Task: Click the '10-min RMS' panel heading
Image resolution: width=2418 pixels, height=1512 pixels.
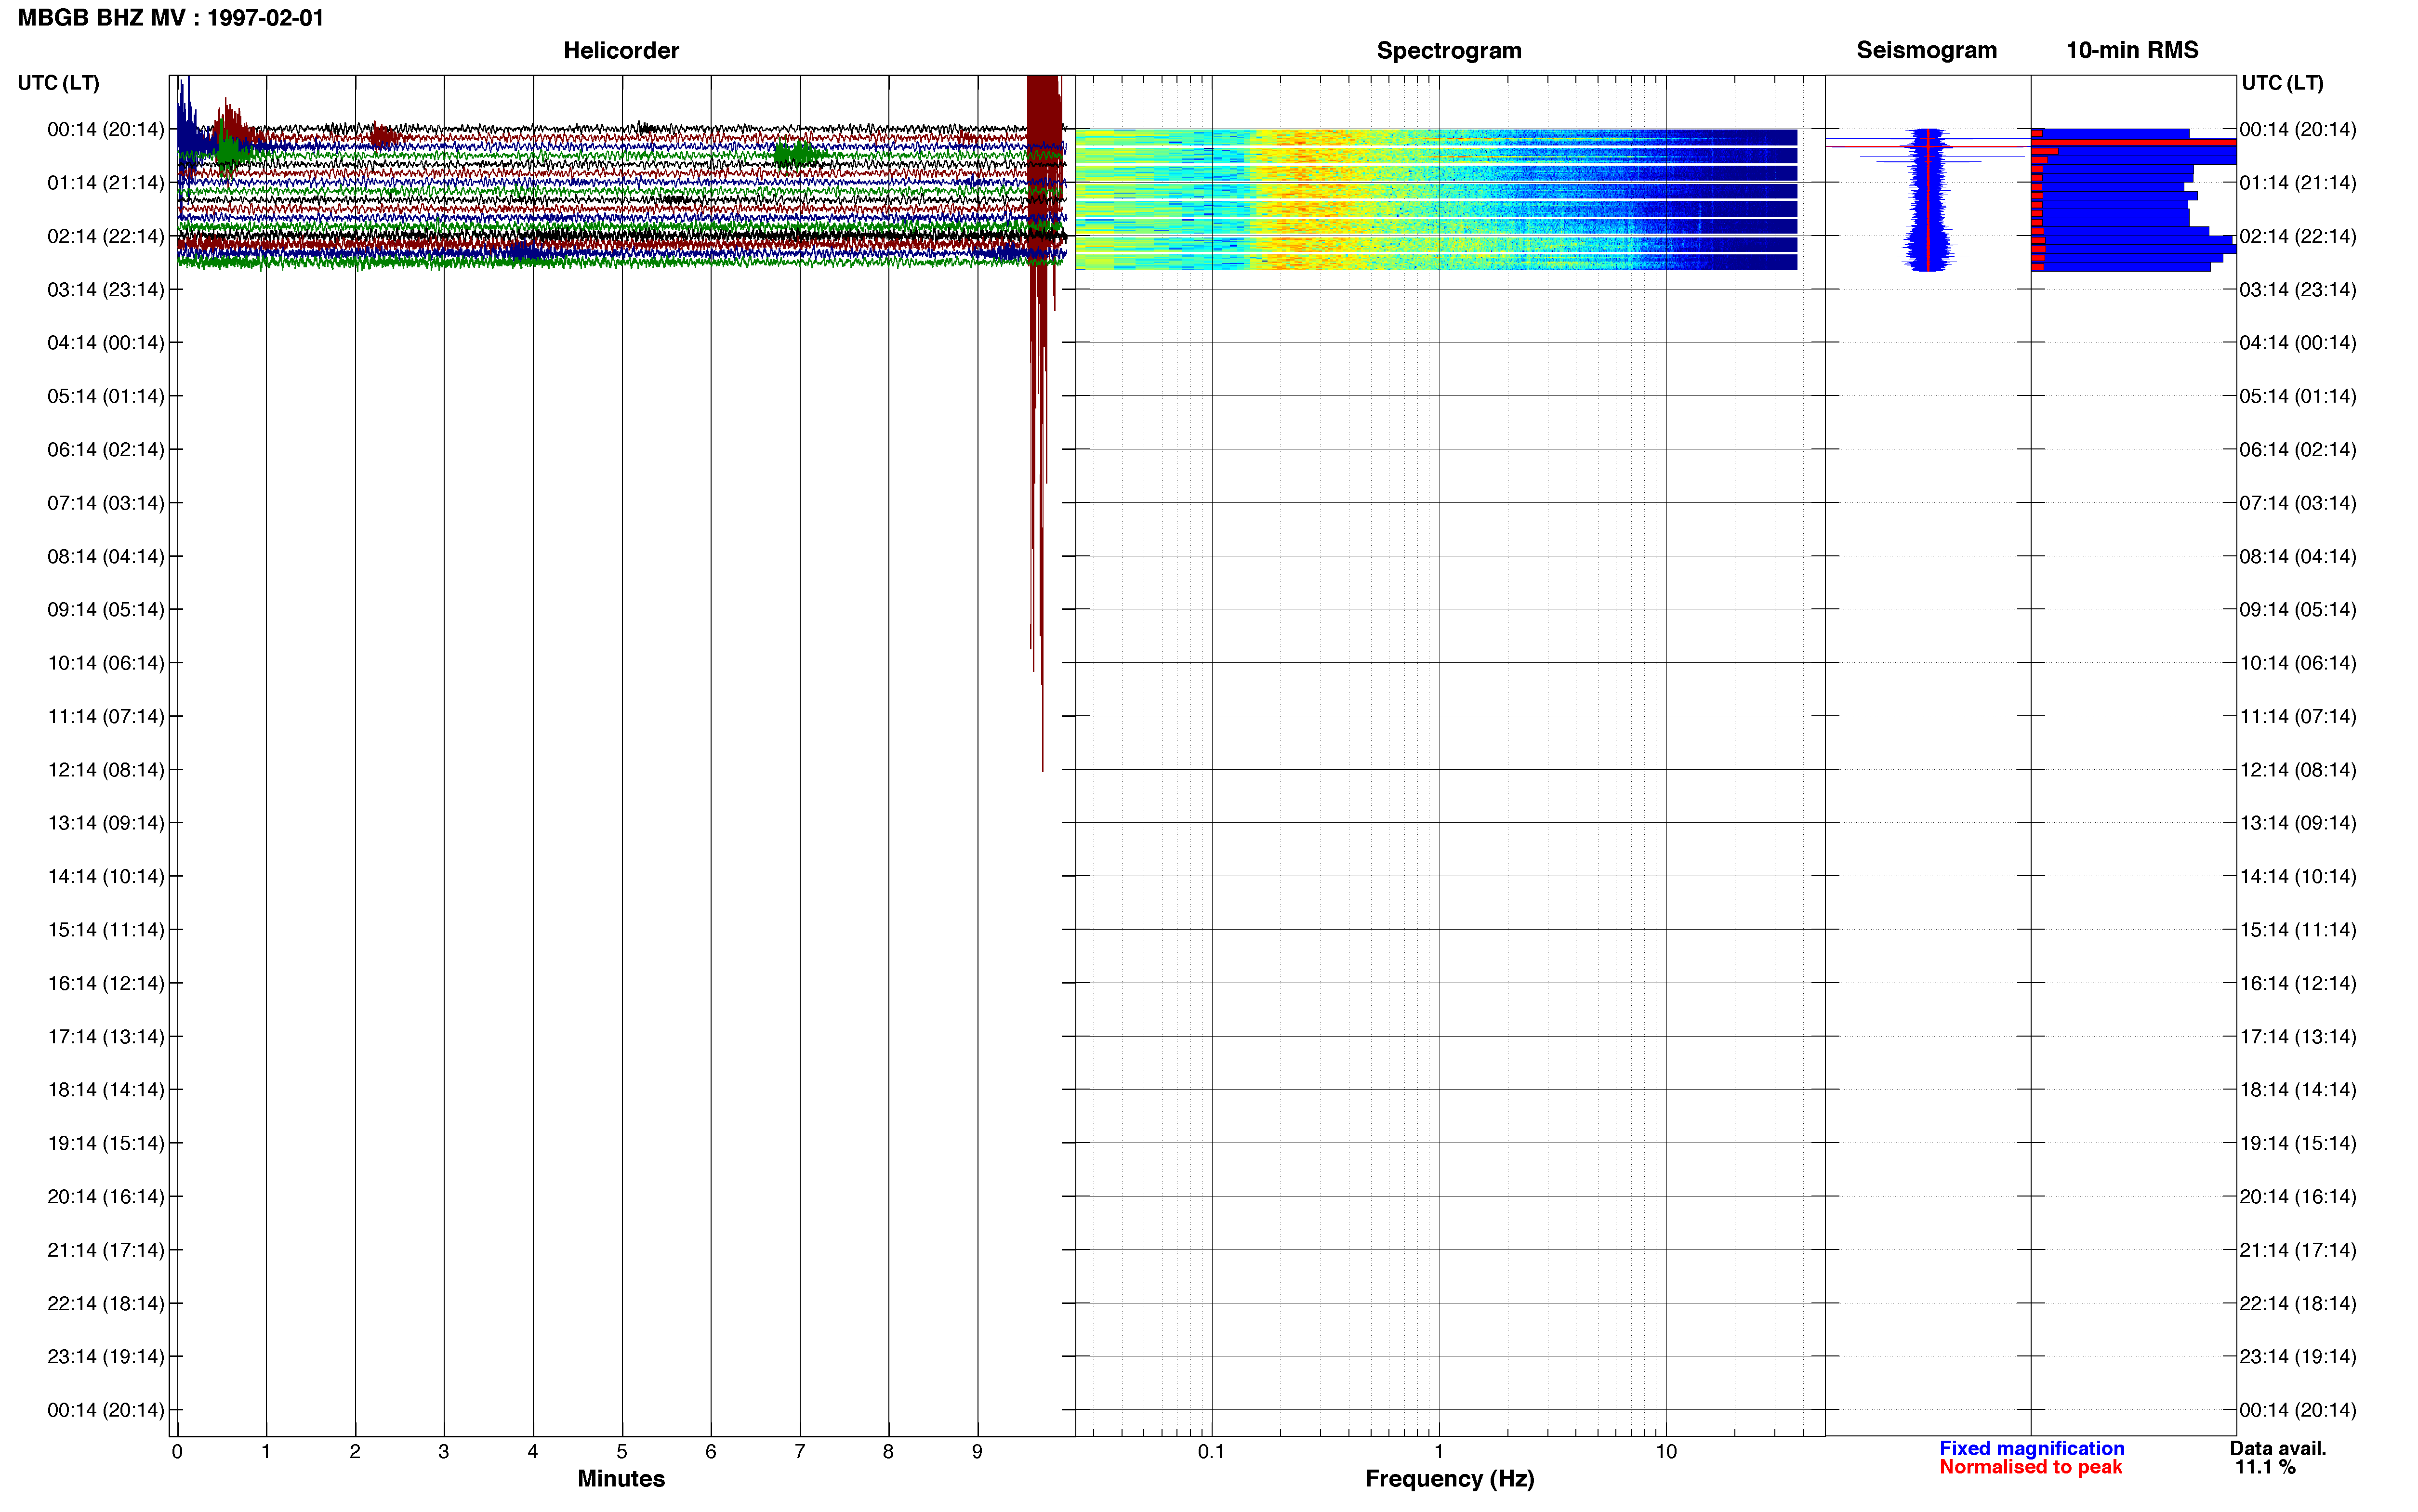Action: (x=2132, y=50)
